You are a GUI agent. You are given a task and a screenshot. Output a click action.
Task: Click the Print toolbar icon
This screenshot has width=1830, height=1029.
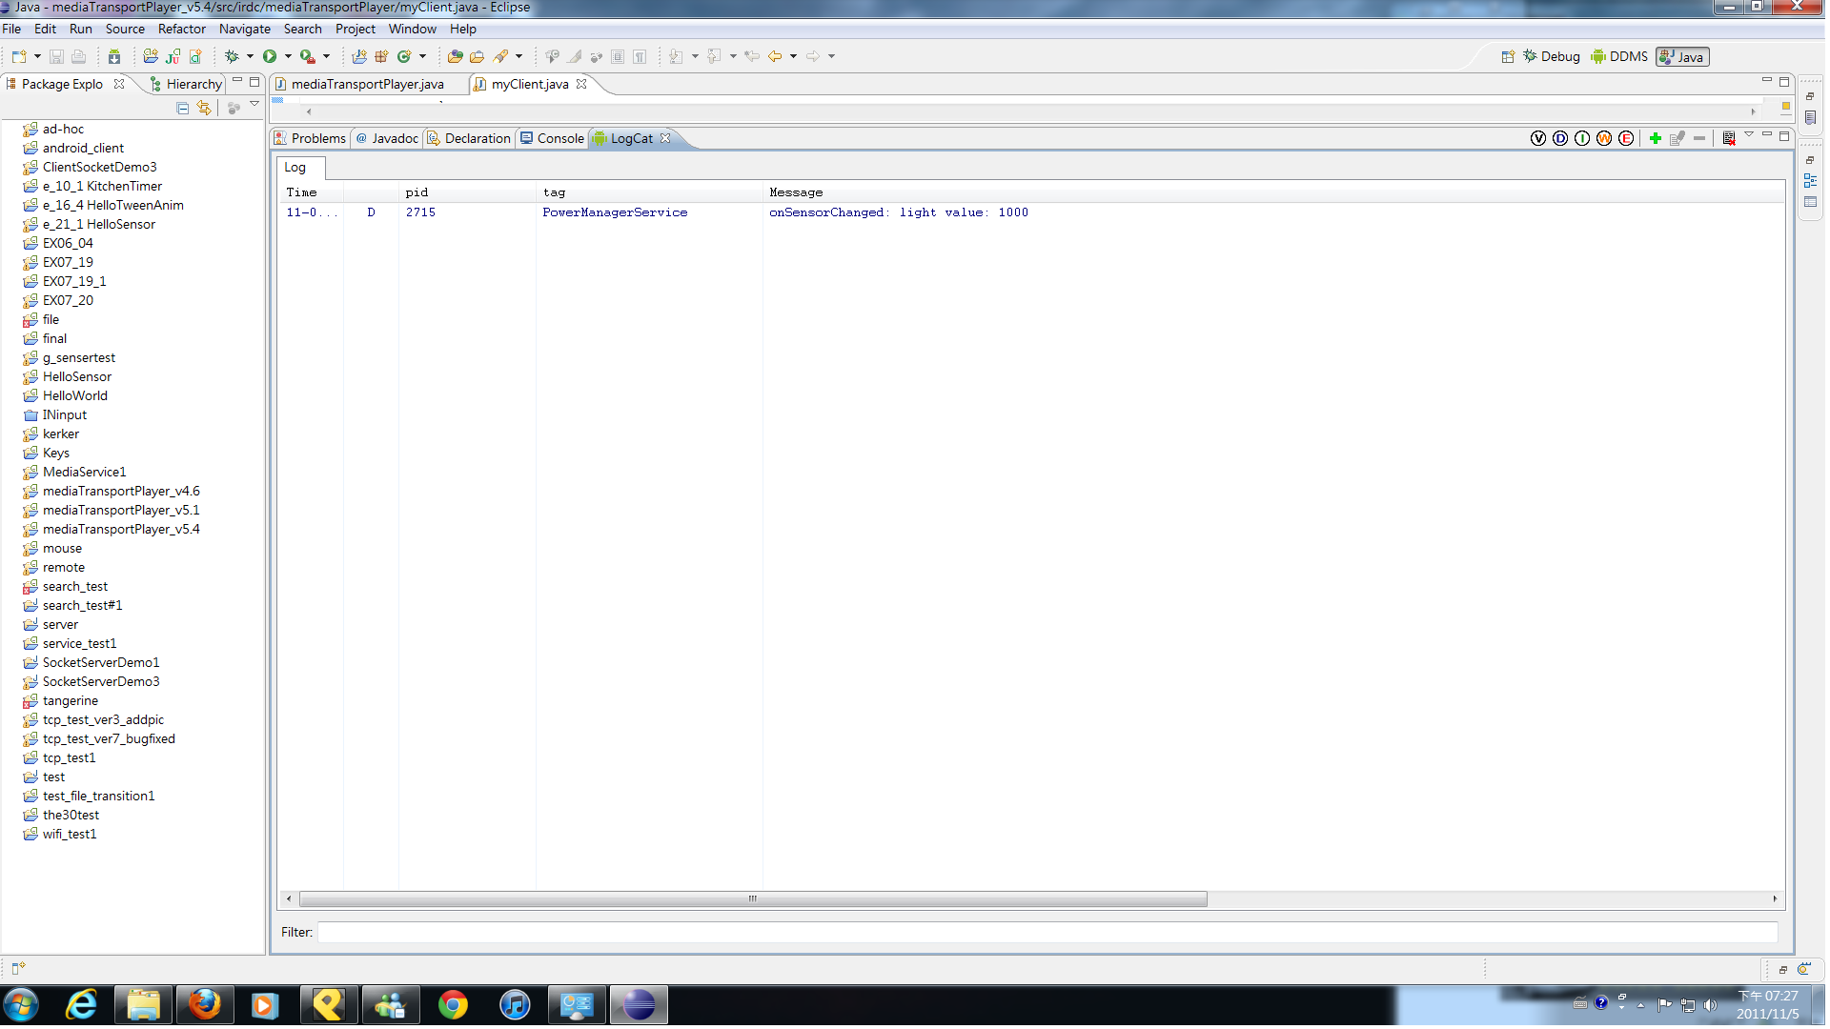pyautogui.click(x=78, y=57)
